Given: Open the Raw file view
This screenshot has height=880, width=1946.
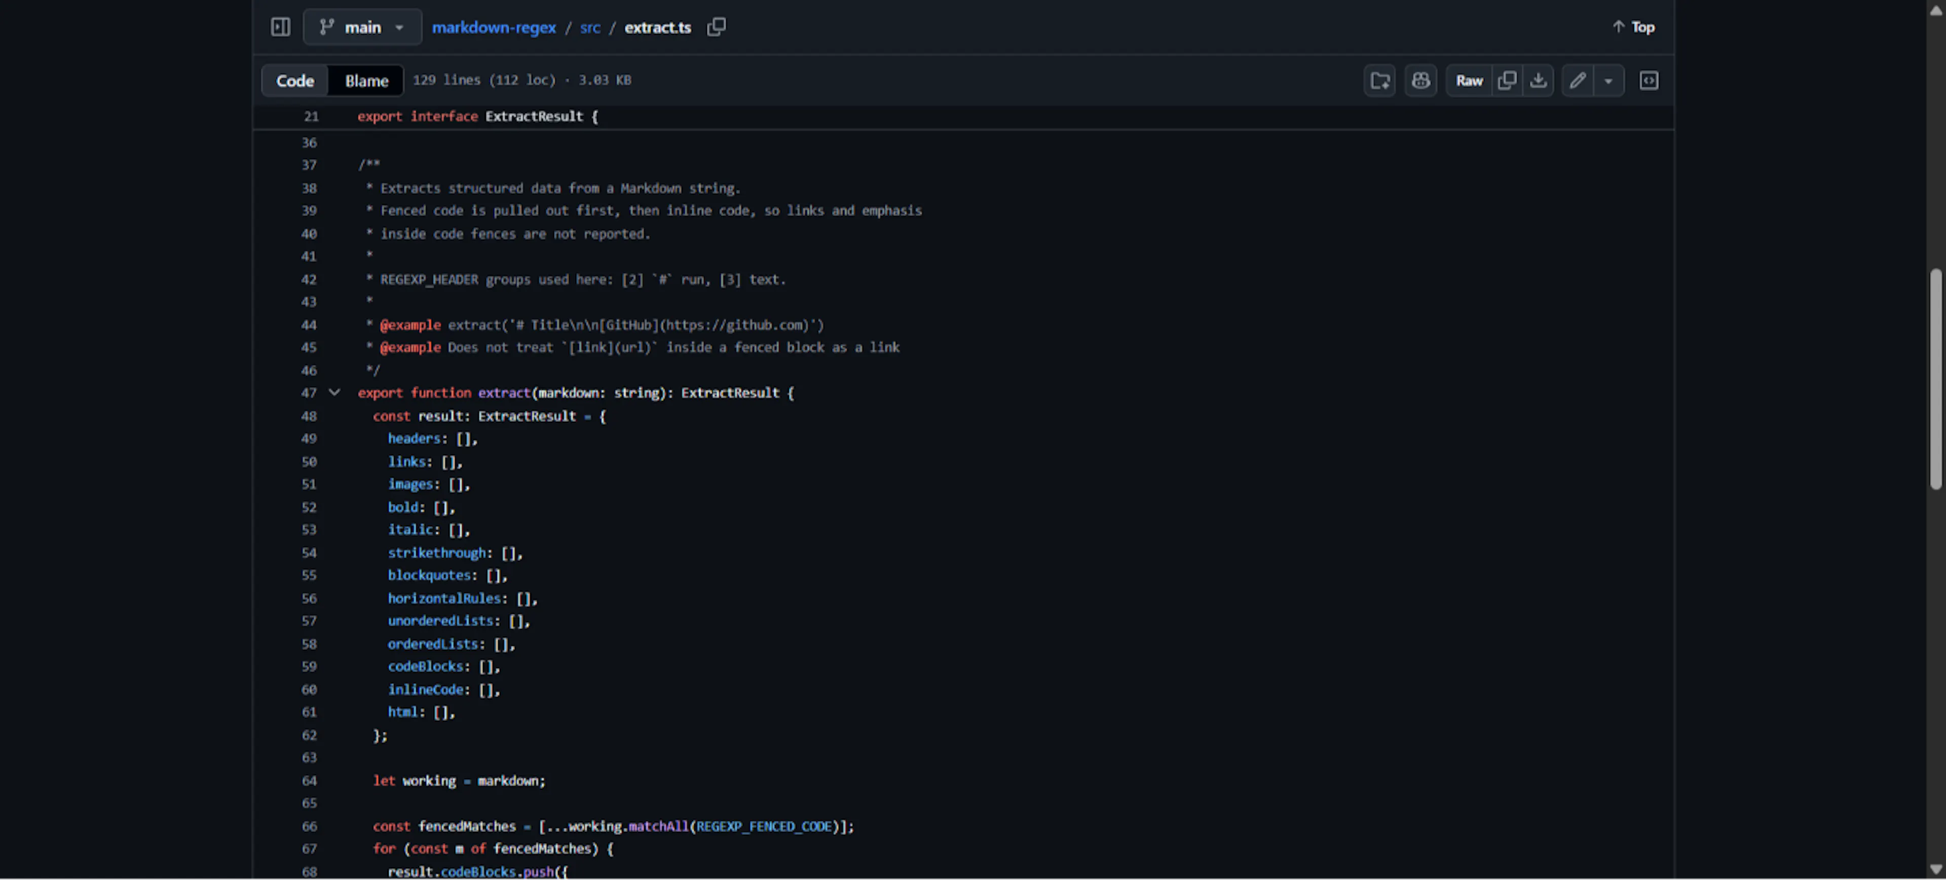Looking at the screenshot, I should [1469, 81].
